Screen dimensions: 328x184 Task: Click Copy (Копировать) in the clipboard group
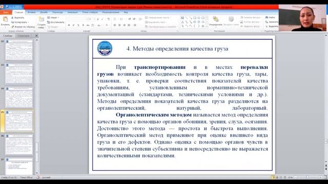[x=20, y=22]
